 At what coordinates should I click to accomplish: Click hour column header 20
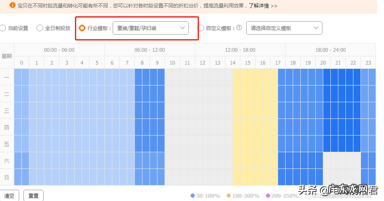(323, 63)
